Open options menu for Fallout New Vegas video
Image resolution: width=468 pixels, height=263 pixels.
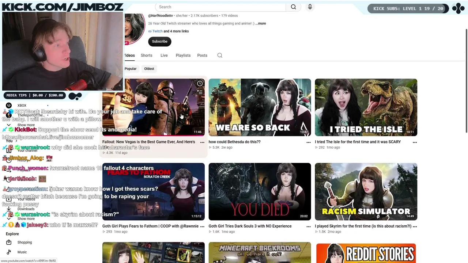[202, 142]
